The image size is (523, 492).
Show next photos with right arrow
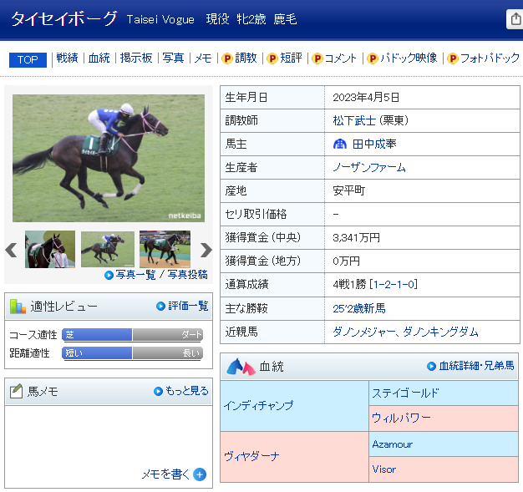[x=206, y=250]
